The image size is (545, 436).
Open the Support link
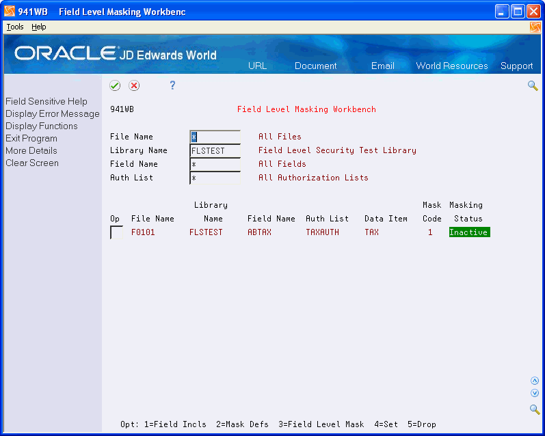[x=516, y=66]
